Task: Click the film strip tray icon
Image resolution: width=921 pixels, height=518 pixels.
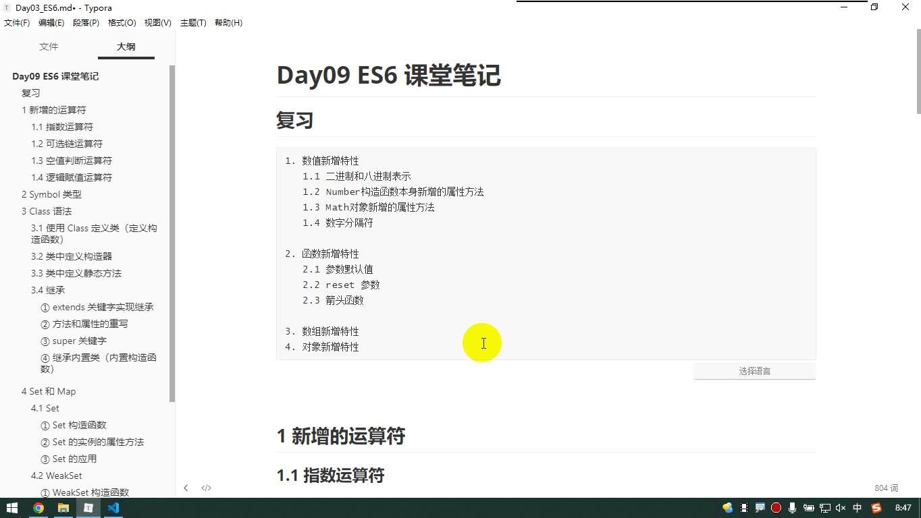Action: point(744,508)
